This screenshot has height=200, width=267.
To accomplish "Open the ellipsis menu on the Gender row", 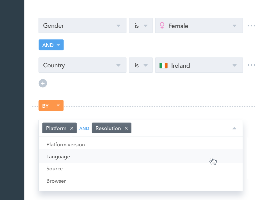I will 251,25.
